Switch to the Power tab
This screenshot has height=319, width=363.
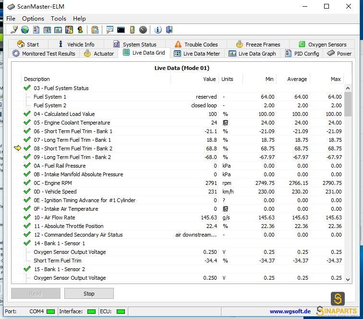coord(339,54)
